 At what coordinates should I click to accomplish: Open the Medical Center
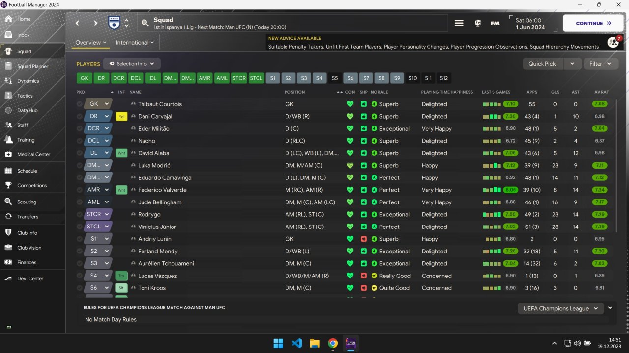32,154
